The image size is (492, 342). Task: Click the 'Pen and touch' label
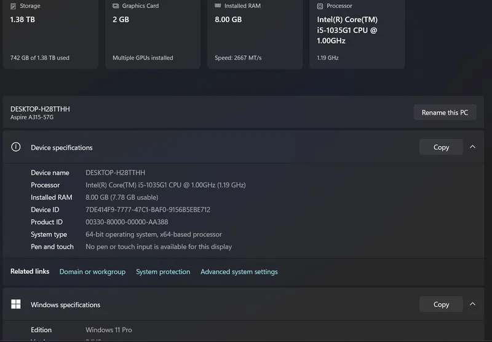tap(52, 247)
